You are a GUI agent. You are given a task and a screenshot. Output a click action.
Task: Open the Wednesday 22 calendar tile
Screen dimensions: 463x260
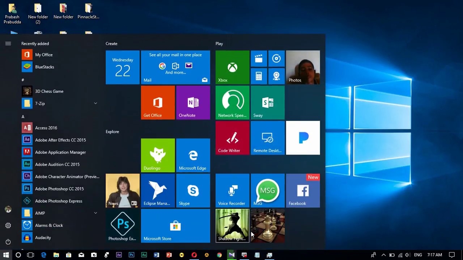123,67
